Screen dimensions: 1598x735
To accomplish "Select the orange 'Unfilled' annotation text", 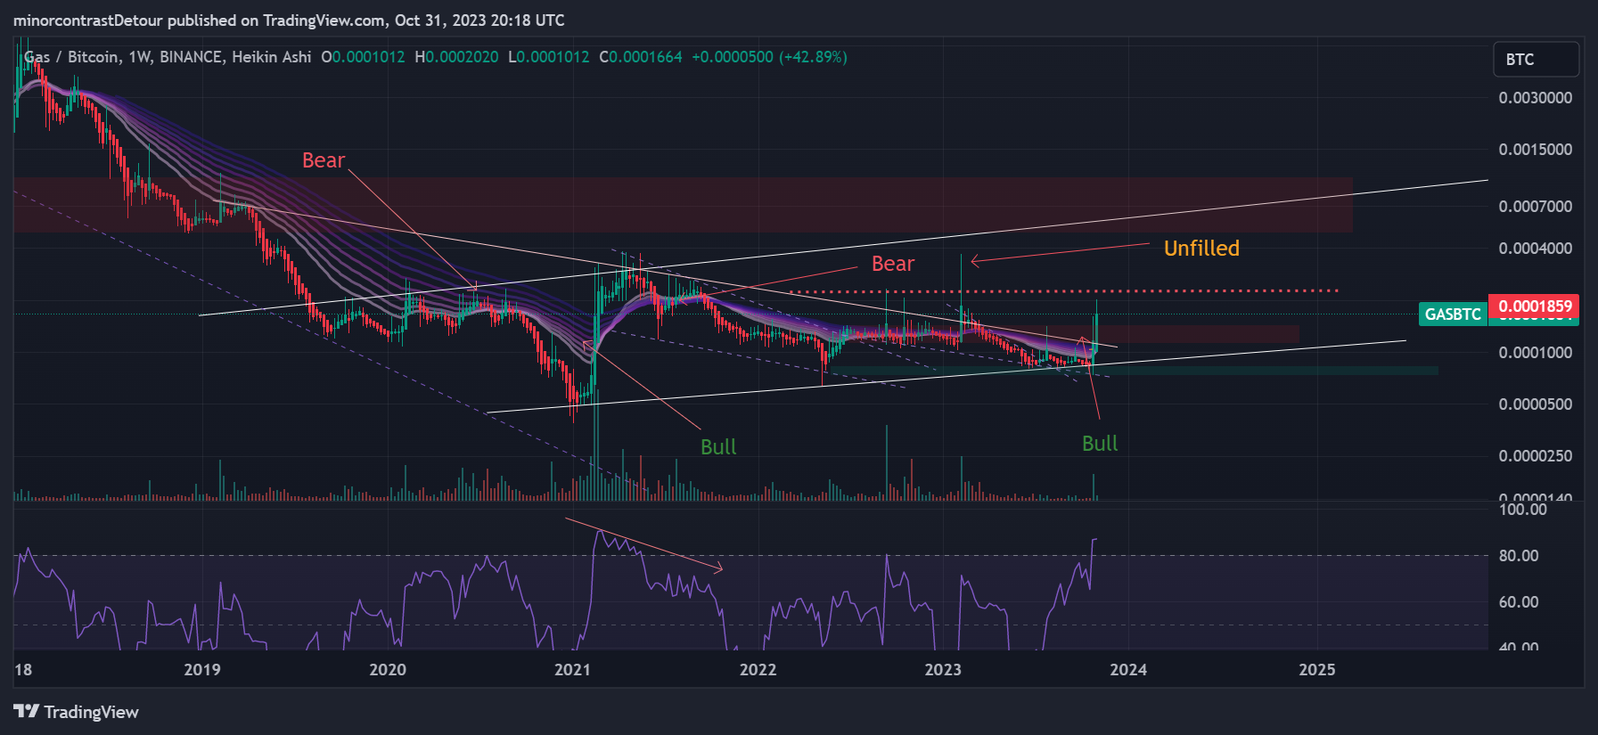I will [1201, 249].
